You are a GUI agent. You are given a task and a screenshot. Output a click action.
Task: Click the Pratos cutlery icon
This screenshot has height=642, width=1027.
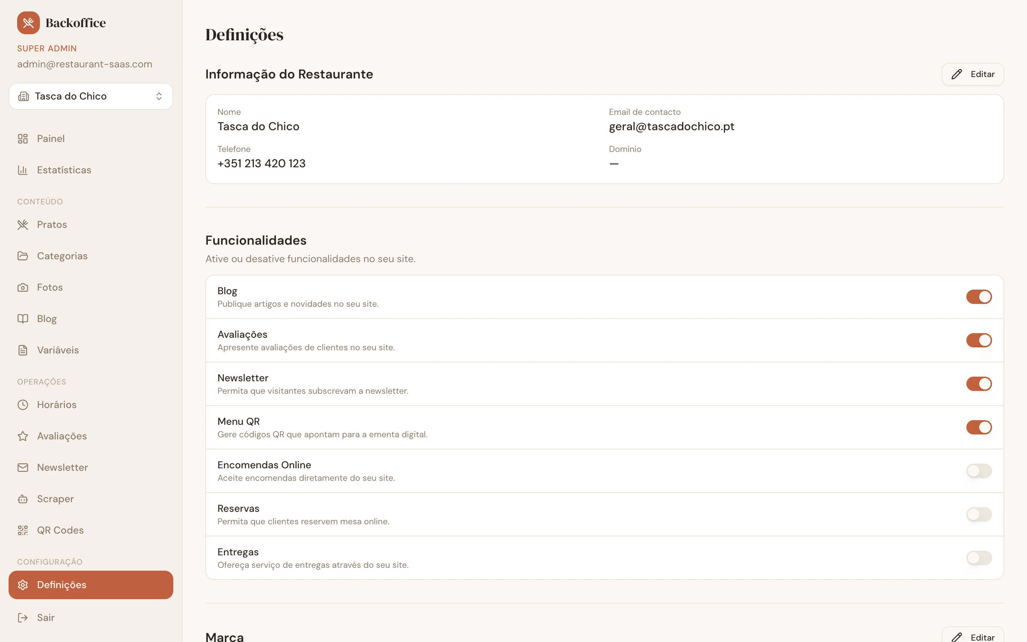pos(23,224)
